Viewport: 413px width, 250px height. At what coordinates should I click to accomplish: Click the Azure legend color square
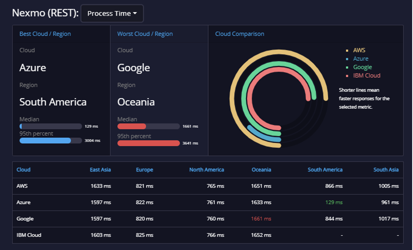point(347,59)
